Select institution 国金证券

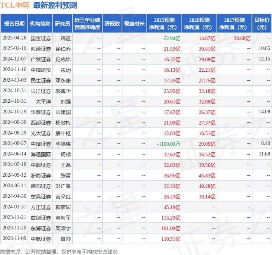(x=41, y=38)
